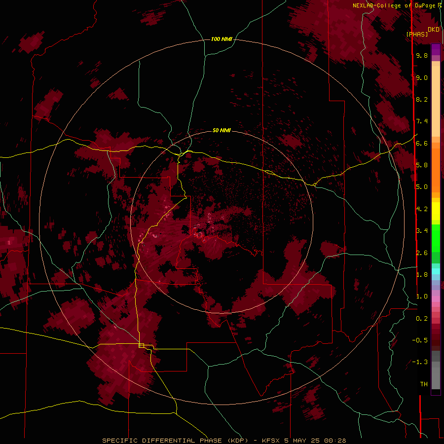Click the 9.0 scale value
The image size is (444, 444).
(422, 77)
